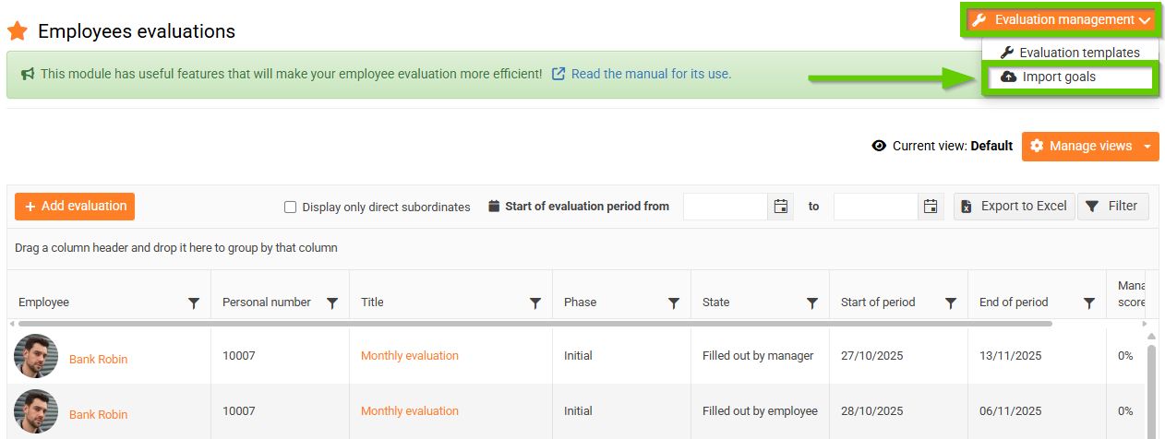Open calendar picker for the 'to' date

pyautogui.click(x=931, y=207)
